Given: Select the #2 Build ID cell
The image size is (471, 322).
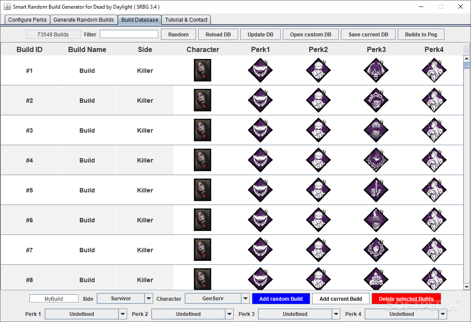Looking at the screenshot, I should [x=29, y=101].
